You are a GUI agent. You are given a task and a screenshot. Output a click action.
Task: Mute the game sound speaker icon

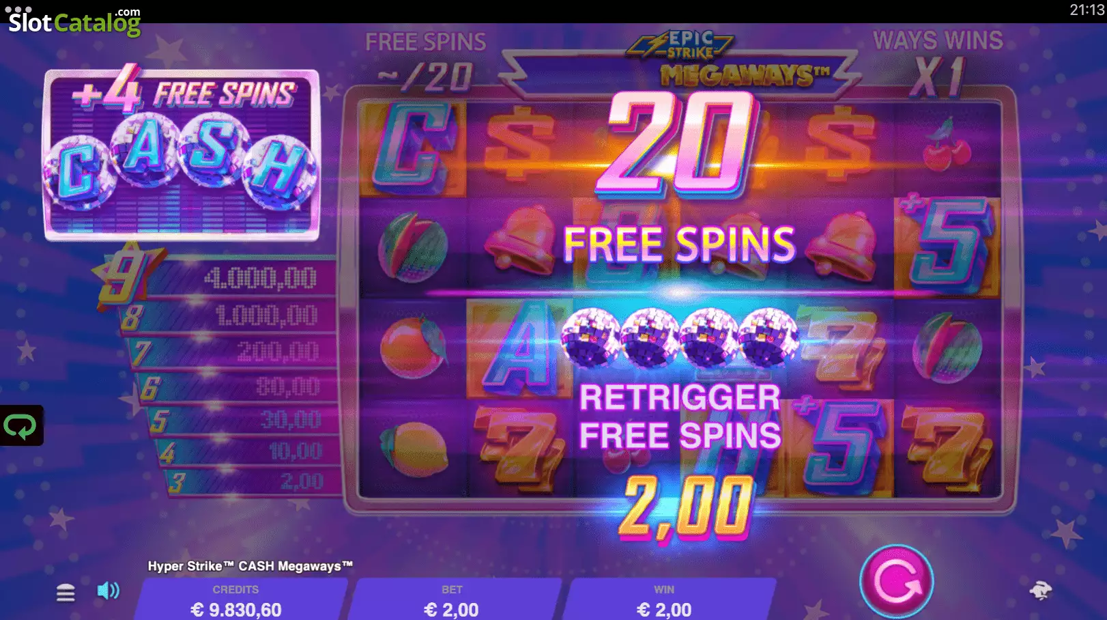pyautogui.click(x=109, y=590)
